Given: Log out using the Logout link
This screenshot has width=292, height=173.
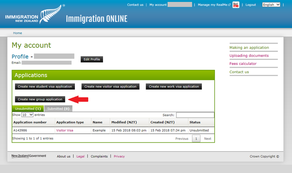Looking at the screenshot, I should 251,5.
